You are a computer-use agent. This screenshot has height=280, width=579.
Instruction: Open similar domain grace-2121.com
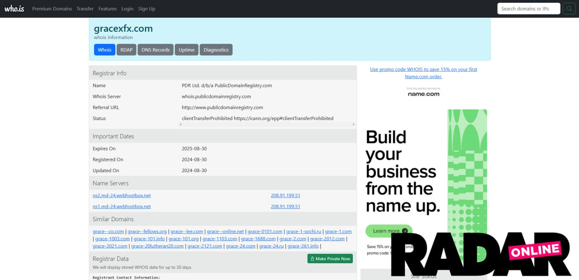[x=205, y=246]
